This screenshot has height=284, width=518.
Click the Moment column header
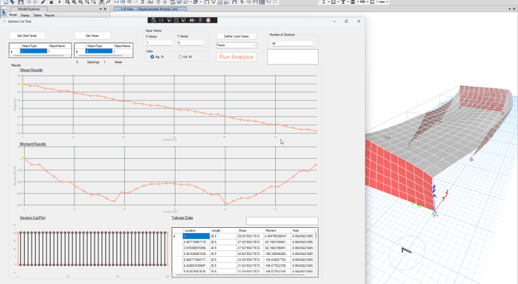pyautogui.click(x=277, y=230)
